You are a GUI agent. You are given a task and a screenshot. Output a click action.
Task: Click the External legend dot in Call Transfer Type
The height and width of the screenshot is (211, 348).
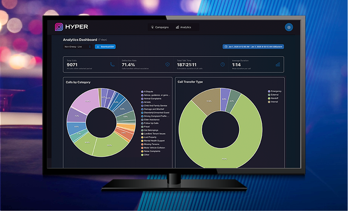269,95
